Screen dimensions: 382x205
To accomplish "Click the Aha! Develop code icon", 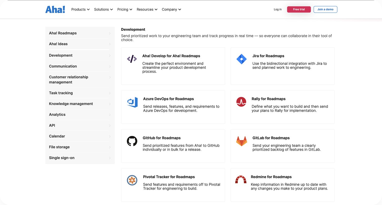I will [x=132, y=59].
